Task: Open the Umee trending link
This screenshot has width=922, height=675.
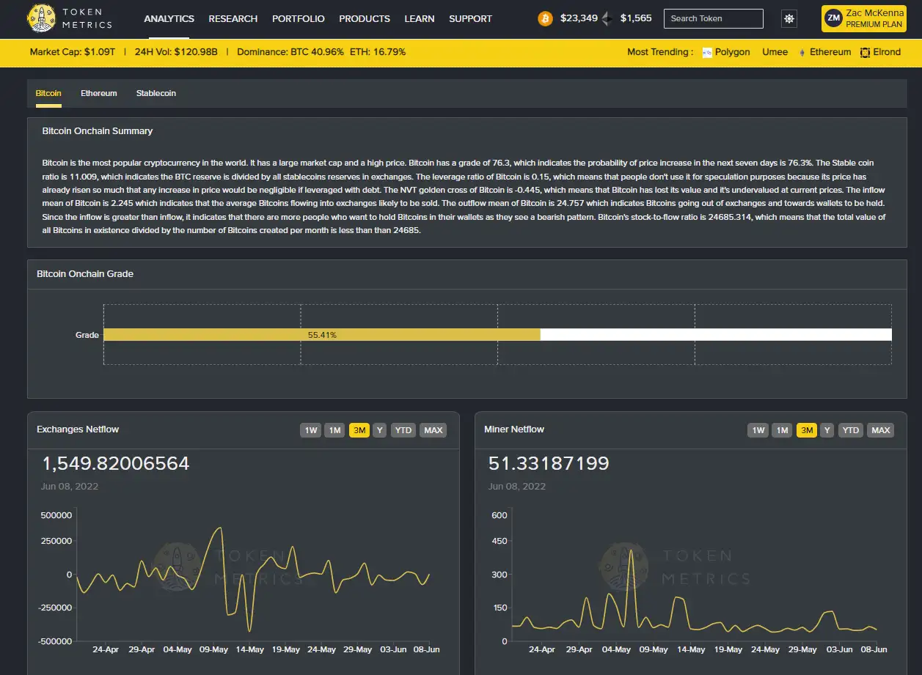Action: pos(775,52)
